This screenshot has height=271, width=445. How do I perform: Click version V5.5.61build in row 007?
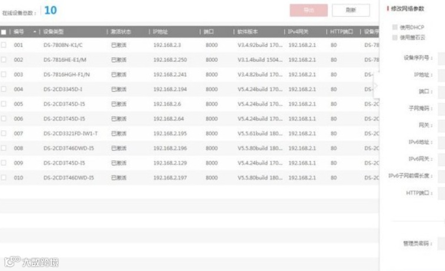(260, 134)
